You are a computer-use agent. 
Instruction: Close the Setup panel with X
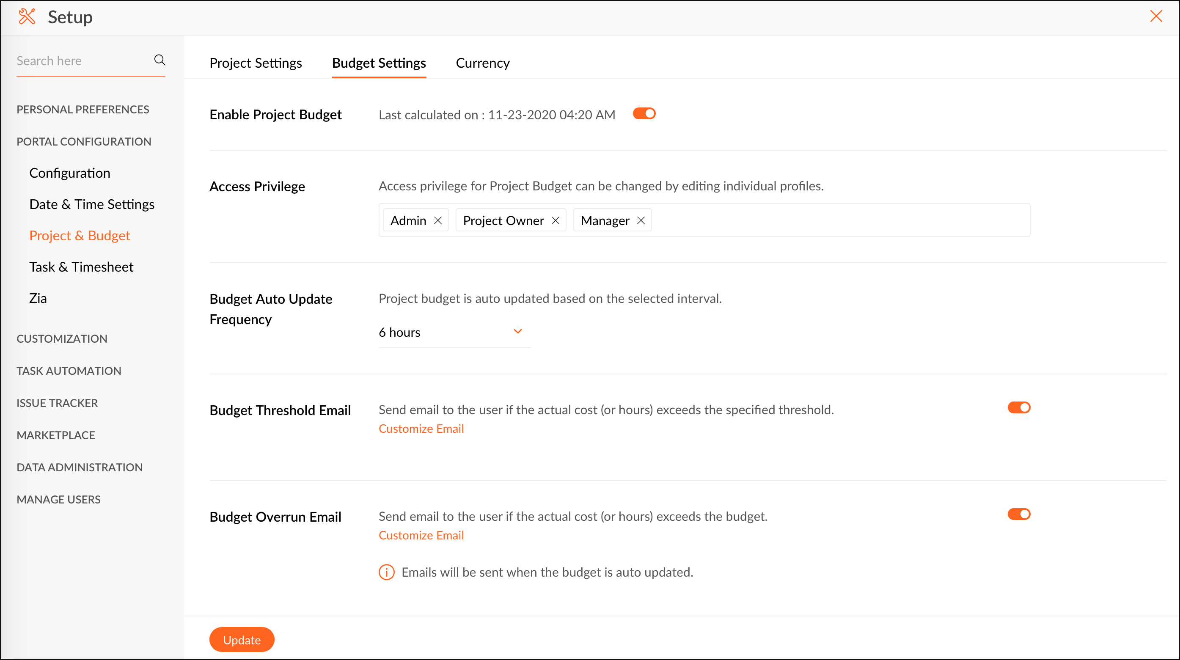pyautogui.click(x=1156, y=16)
